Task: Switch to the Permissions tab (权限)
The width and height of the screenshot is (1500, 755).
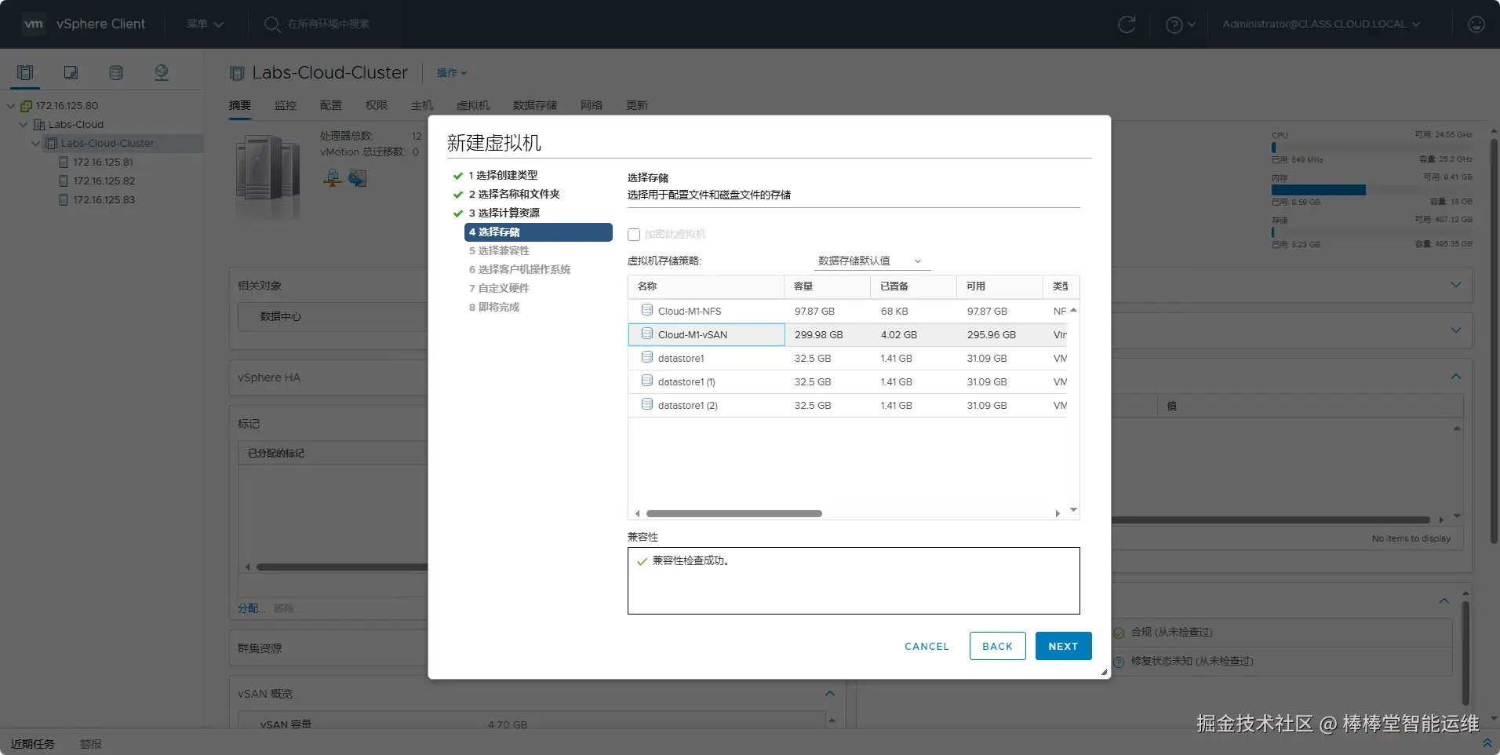Action: pos(377,105)
